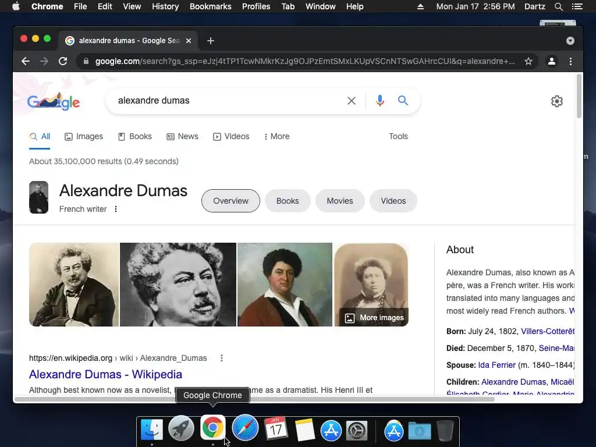Screen dimensions: 596x447
Task: Open Notes from the Dock
Action: 305,430
